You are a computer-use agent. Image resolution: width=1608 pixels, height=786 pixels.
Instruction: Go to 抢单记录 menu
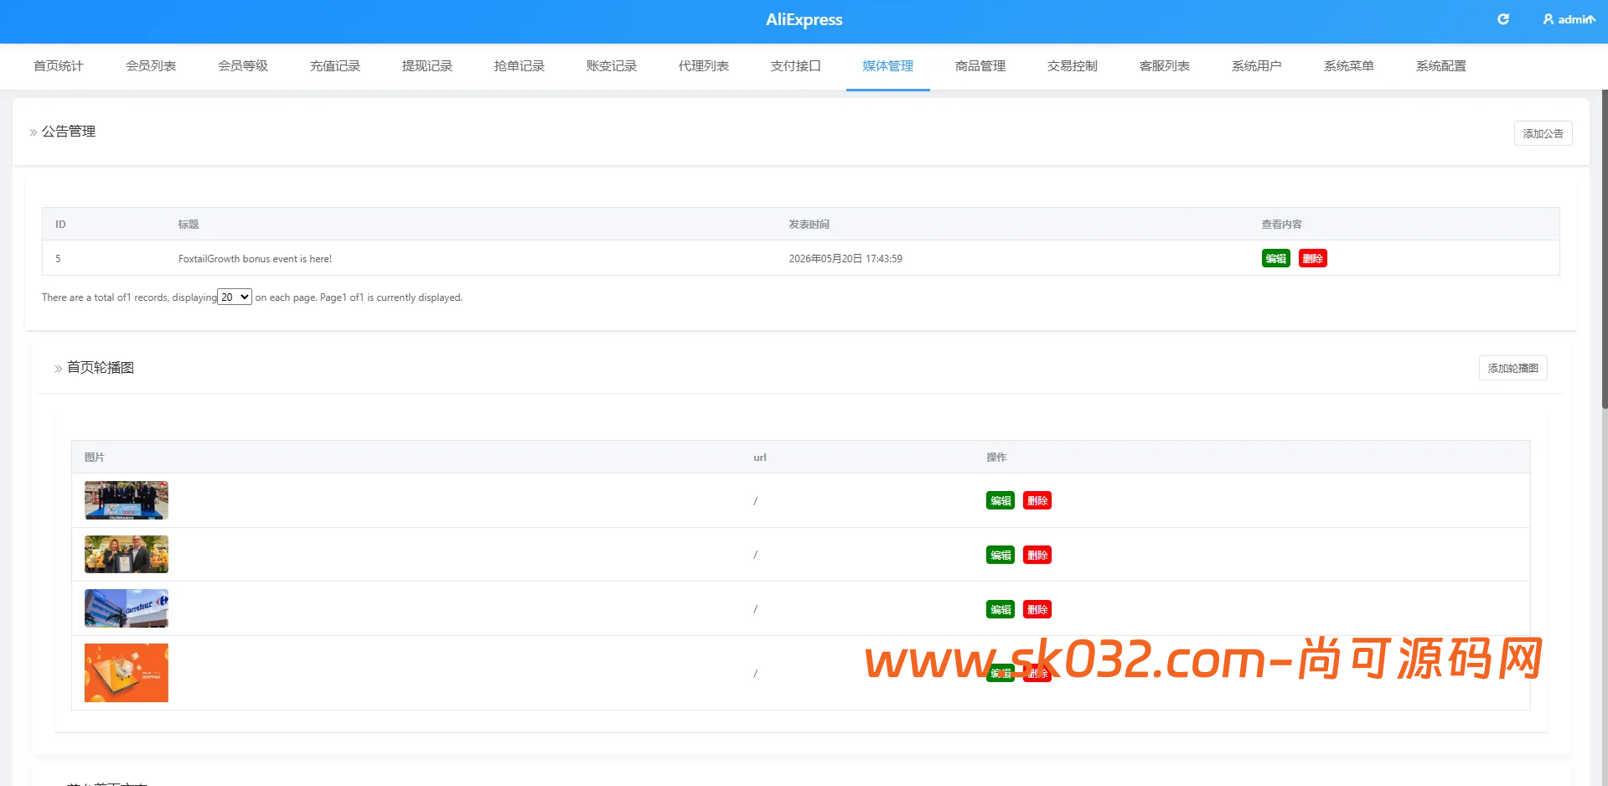point(520,66)
